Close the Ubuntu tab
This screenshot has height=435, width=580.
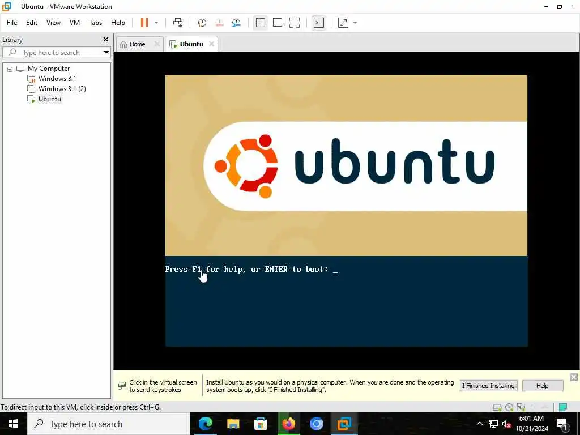tap(212, 44)
